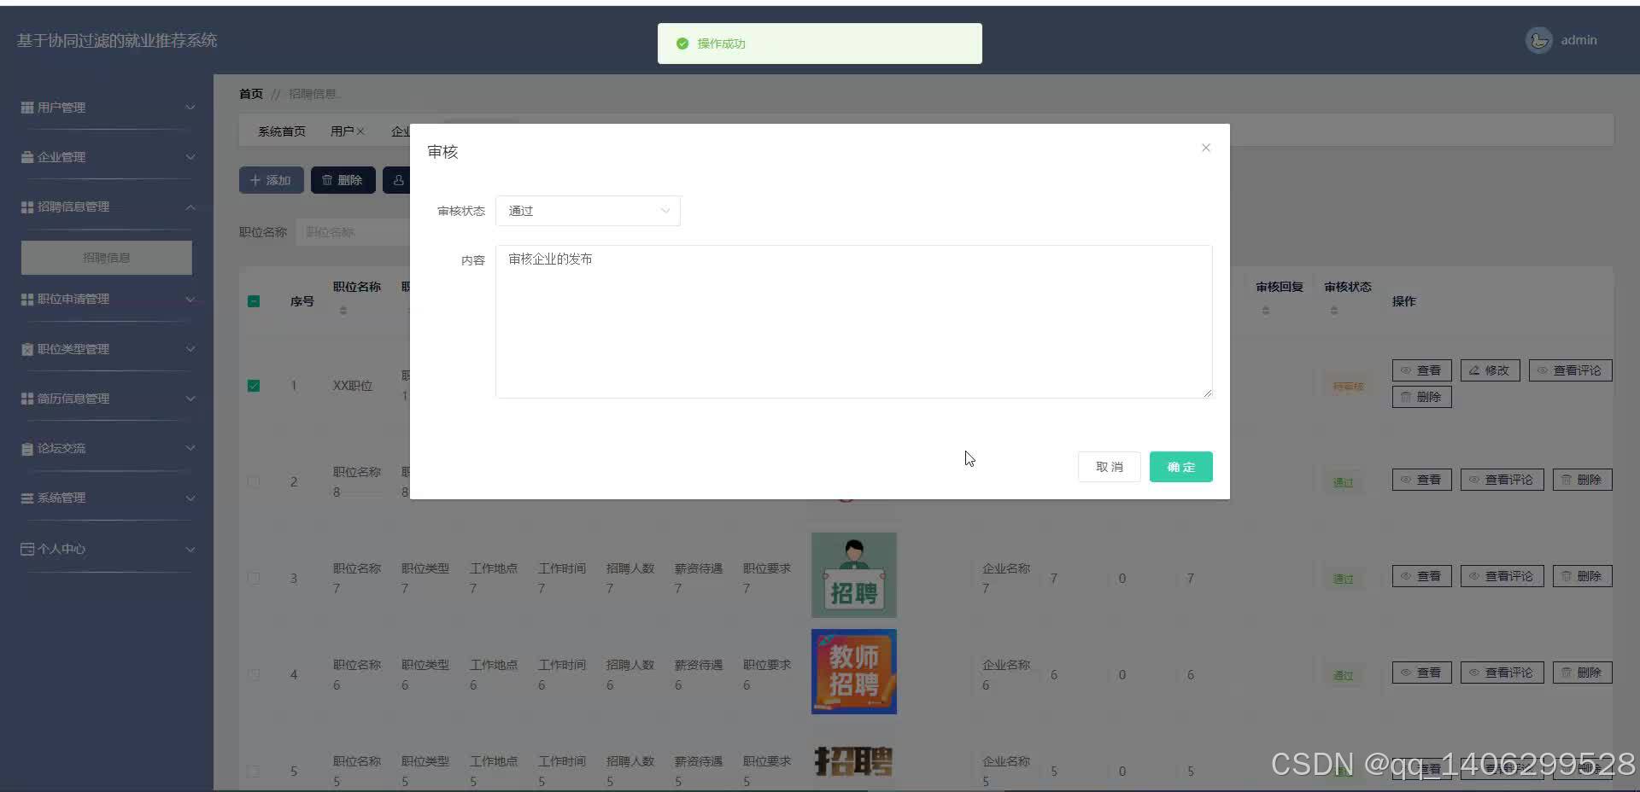The height and width of the screenshot is (792, 1640).
Task: Expand the 职位类型管理 sidebar menu
Action: pos(107,349)
